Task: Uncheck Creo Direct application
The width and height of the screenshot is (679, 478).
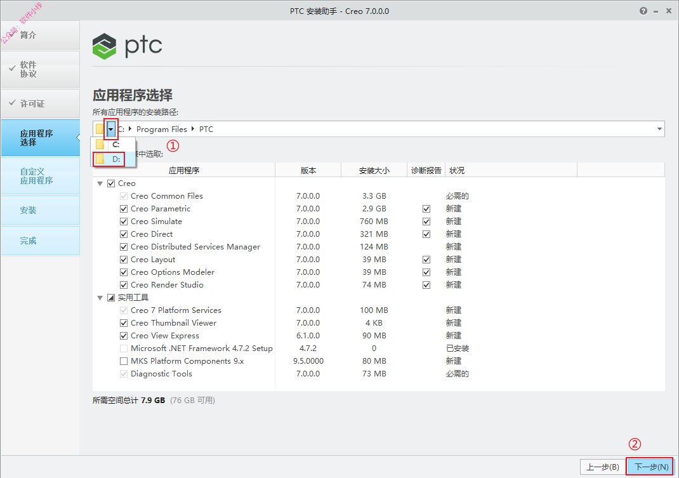Action: (x=123, y=234)
